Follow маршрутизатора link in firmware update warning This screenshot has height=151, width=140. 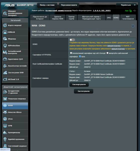coord(118,49)
